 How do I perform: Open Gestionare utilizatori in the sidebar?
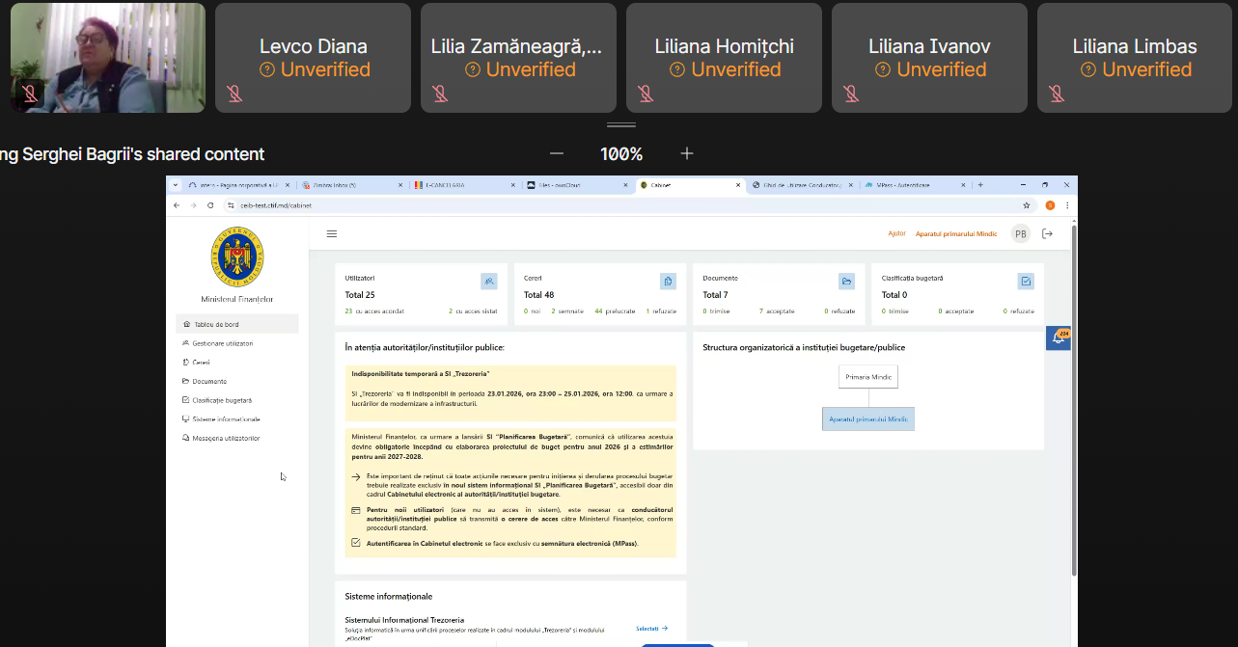point(222,343)
